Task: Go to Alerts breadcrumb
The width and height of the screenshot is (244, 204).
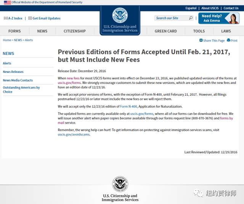Action: 29,40
